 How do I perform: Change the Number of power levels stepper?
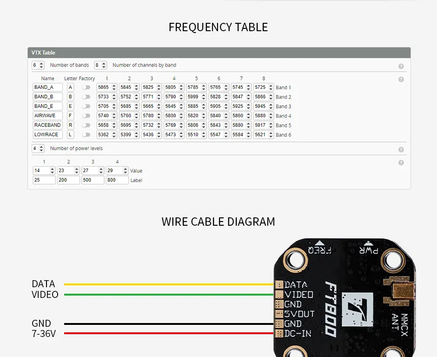coord(41,148)
